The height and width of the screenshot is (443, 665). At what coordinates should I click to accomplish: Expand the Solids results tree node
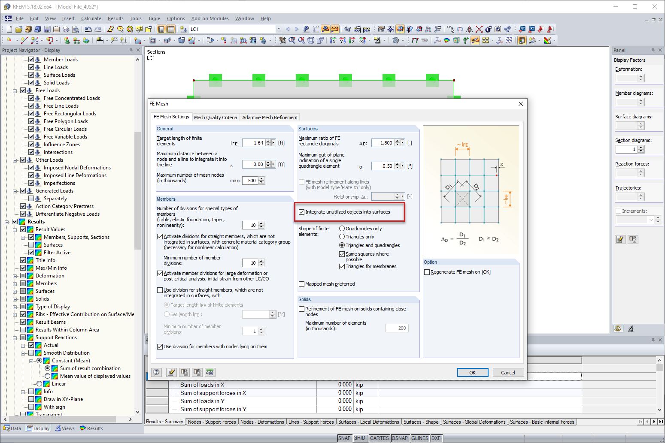pyautogui.click(x=15, y=299)
